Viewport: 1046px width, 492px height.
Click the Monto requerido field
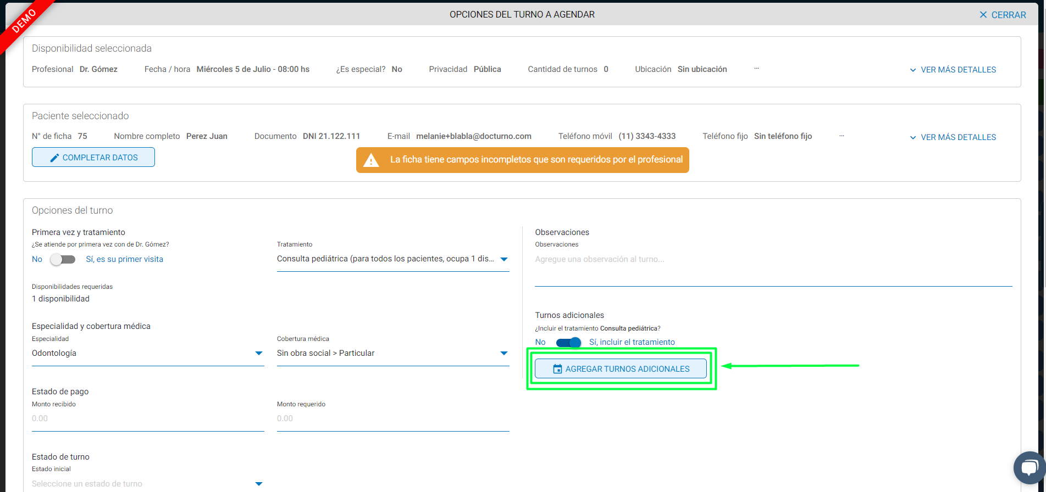coord(393,418)
